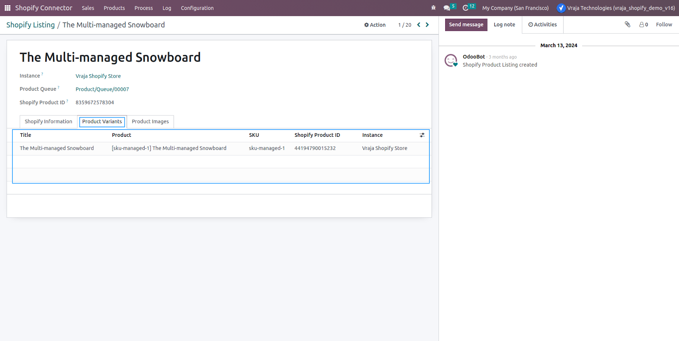Click variant ID 44194790015232 cell
This screenshot has width=679, height=341.
(x=315, y=148)
